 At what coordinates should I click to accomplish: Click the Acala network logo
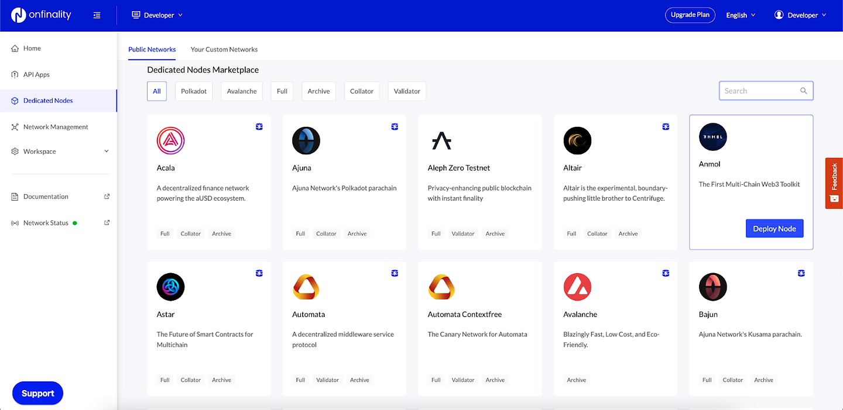point(171,141)
